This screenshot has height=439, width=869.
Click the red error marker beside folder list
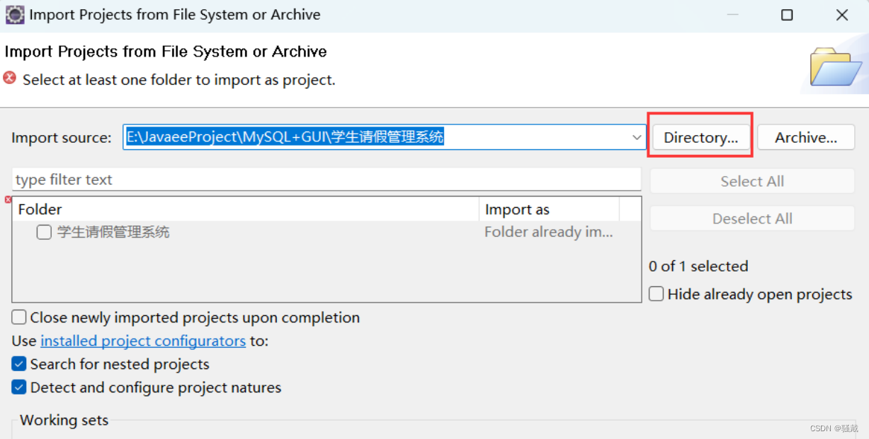8,200
